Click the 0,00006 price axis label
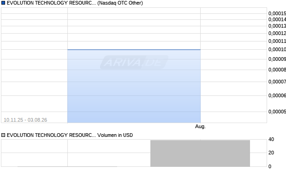Viewport: 286px width, 171px height. [x=277, y=95]
